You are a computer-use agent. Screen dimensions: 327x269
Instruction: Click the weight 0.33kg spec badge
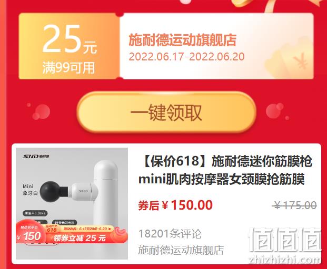(x=35, y=213)
